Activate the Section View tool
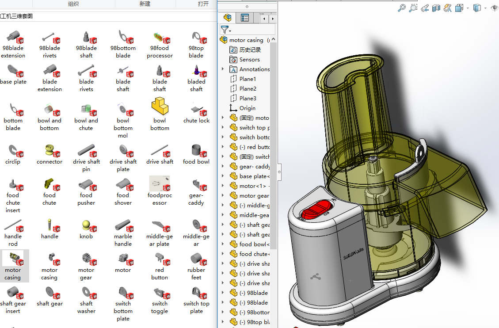This screenshot has height=328, width=499. [x=436, y=8]
